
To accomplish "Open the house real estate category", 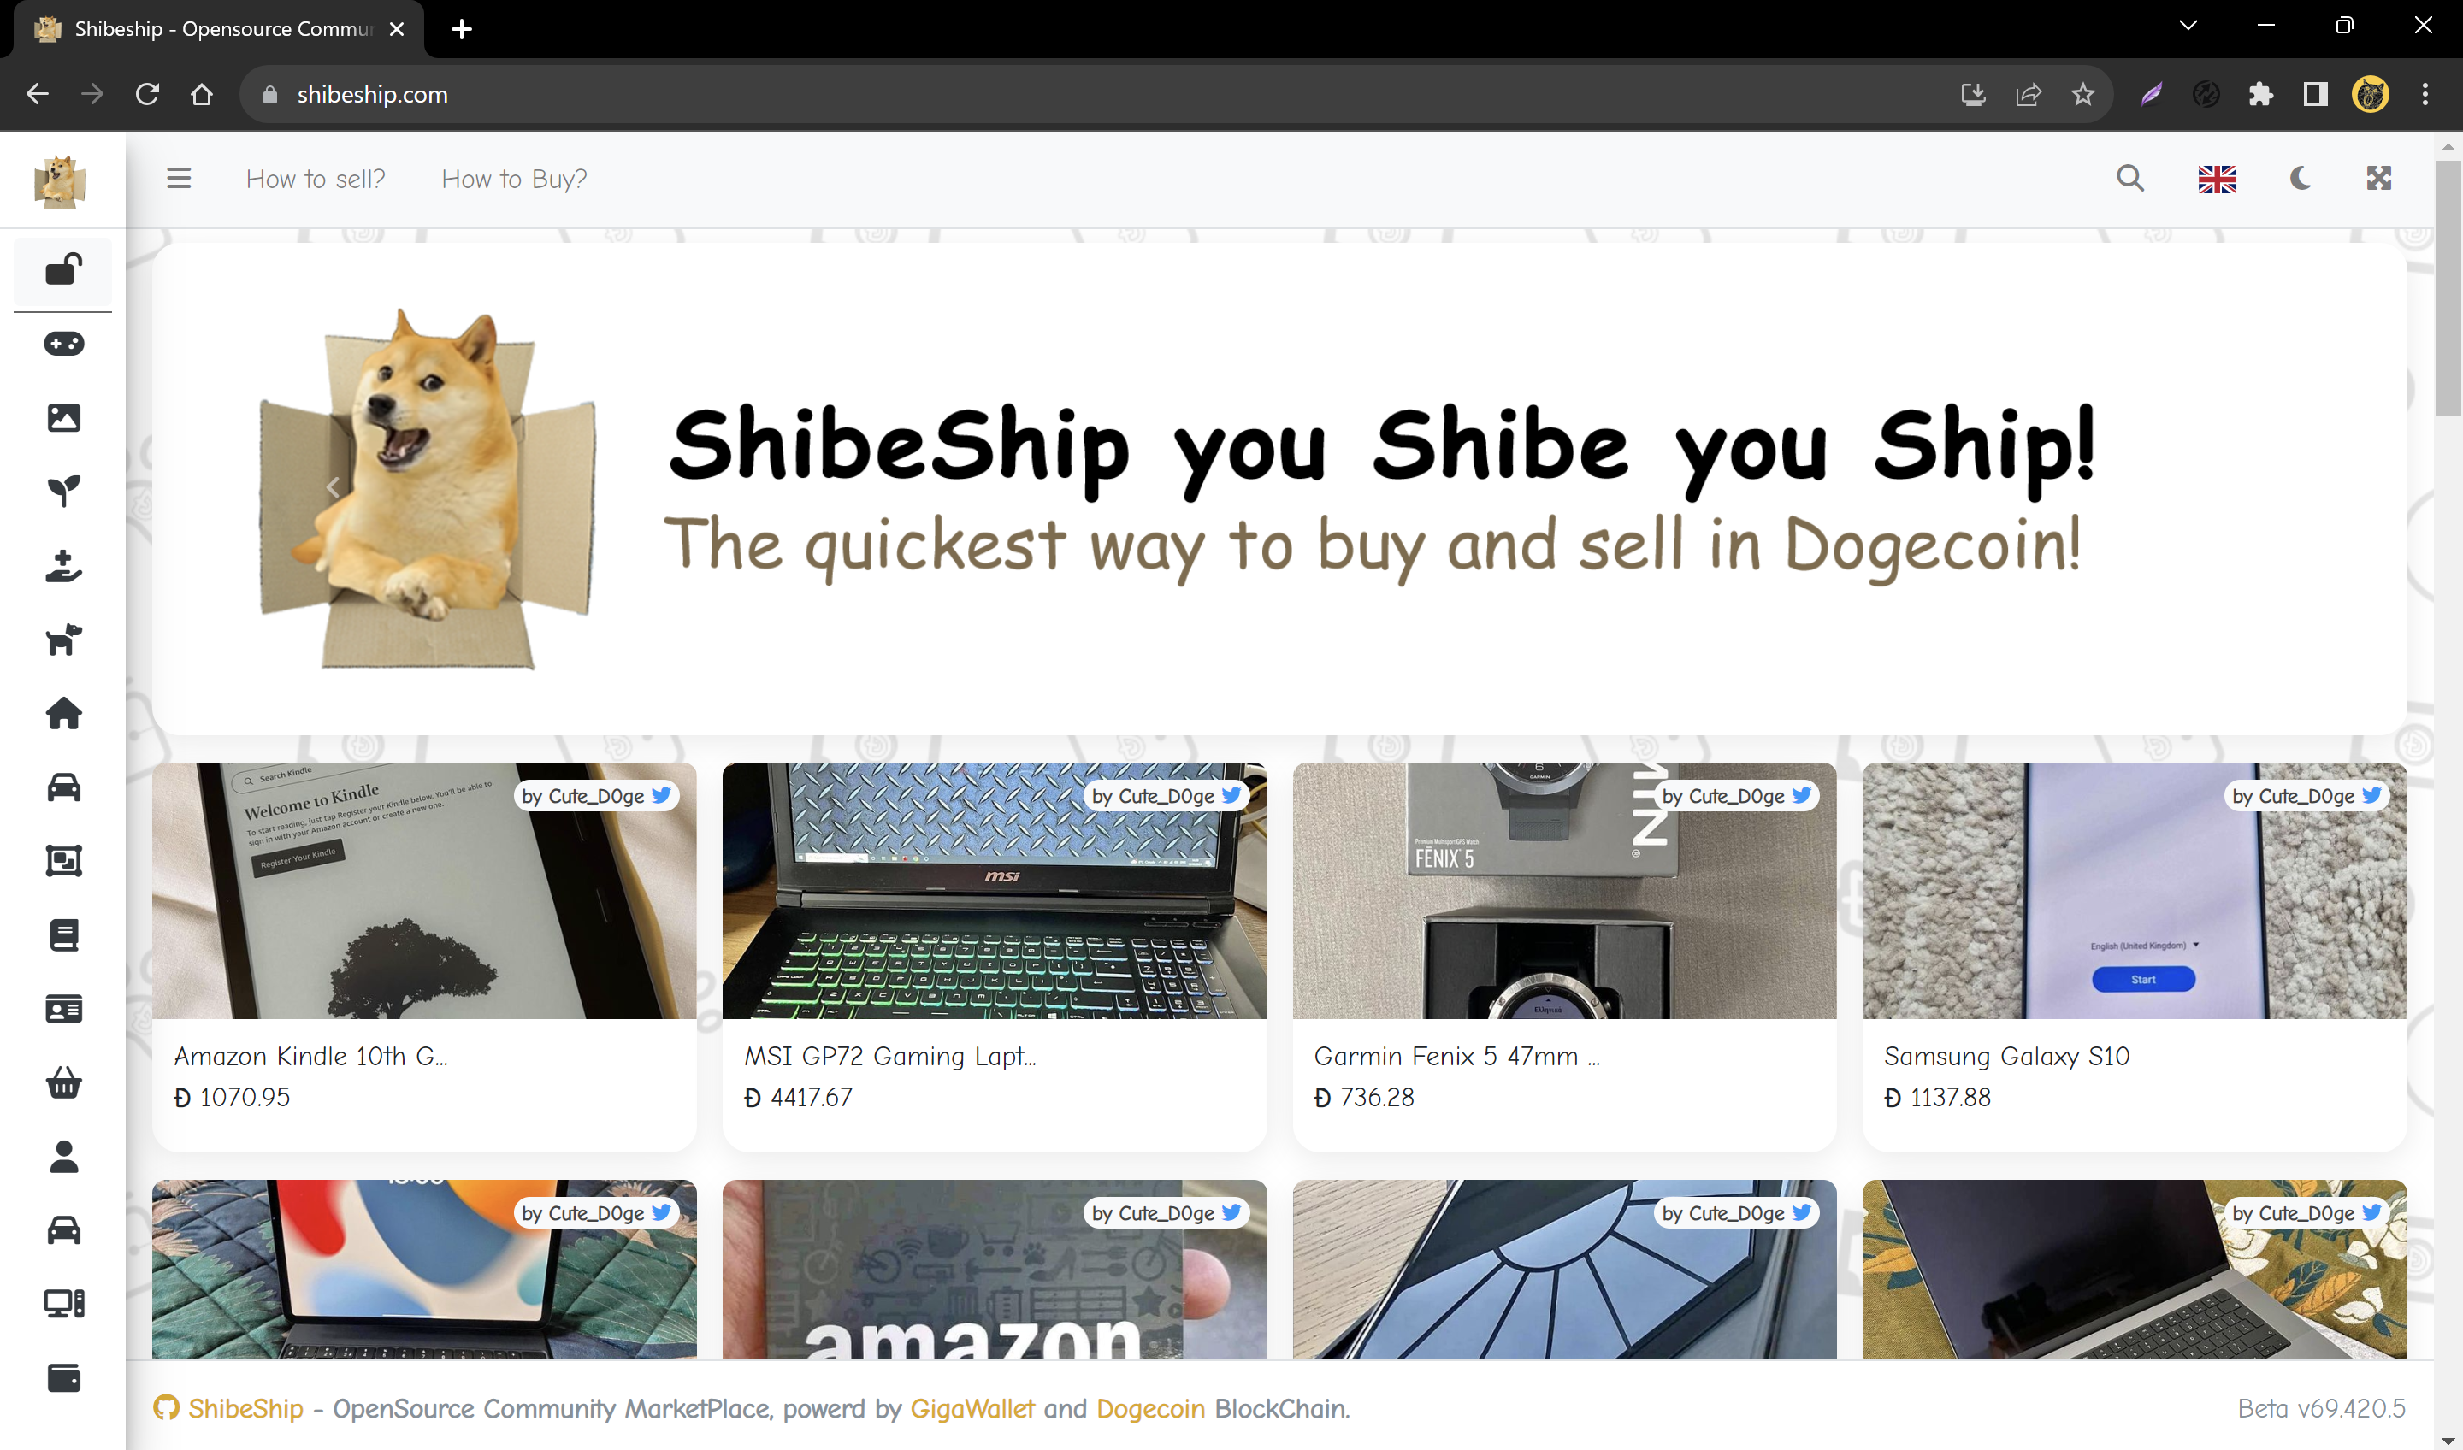I will tap(63, 713).
